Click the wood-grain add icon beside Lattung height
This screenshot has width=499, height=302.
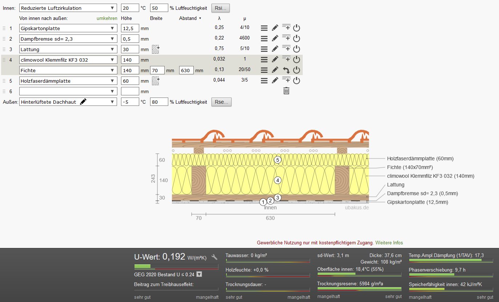pyautogui.click(x=156, y=49)
